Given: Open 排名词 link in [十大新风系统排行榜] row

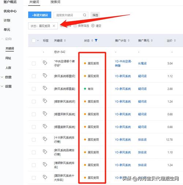Looking at the screenshot, I should click(142, 140).
